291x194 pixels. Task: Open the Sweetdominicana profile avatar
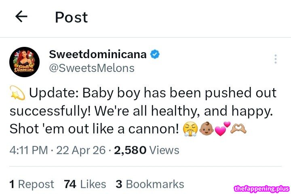pos(24,62)
